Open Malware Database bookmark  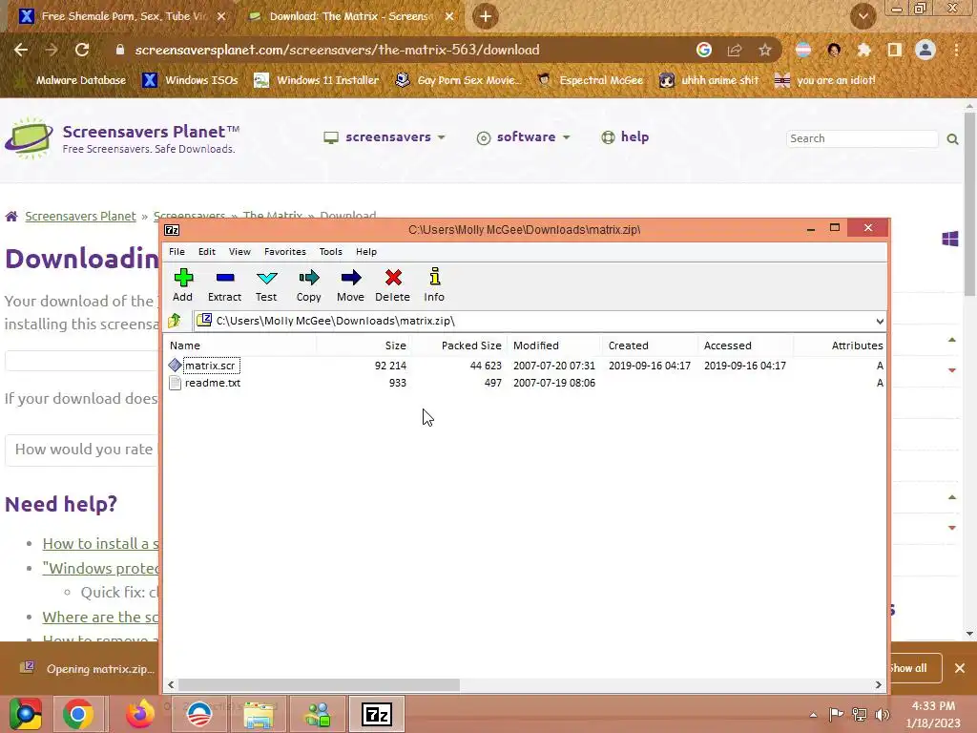[72, 80]
